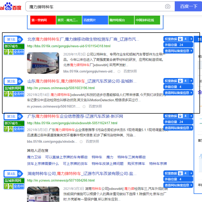
Task: Search related term 可以直接上京牌的车有哪些
Action: click(x=66, y=157)
